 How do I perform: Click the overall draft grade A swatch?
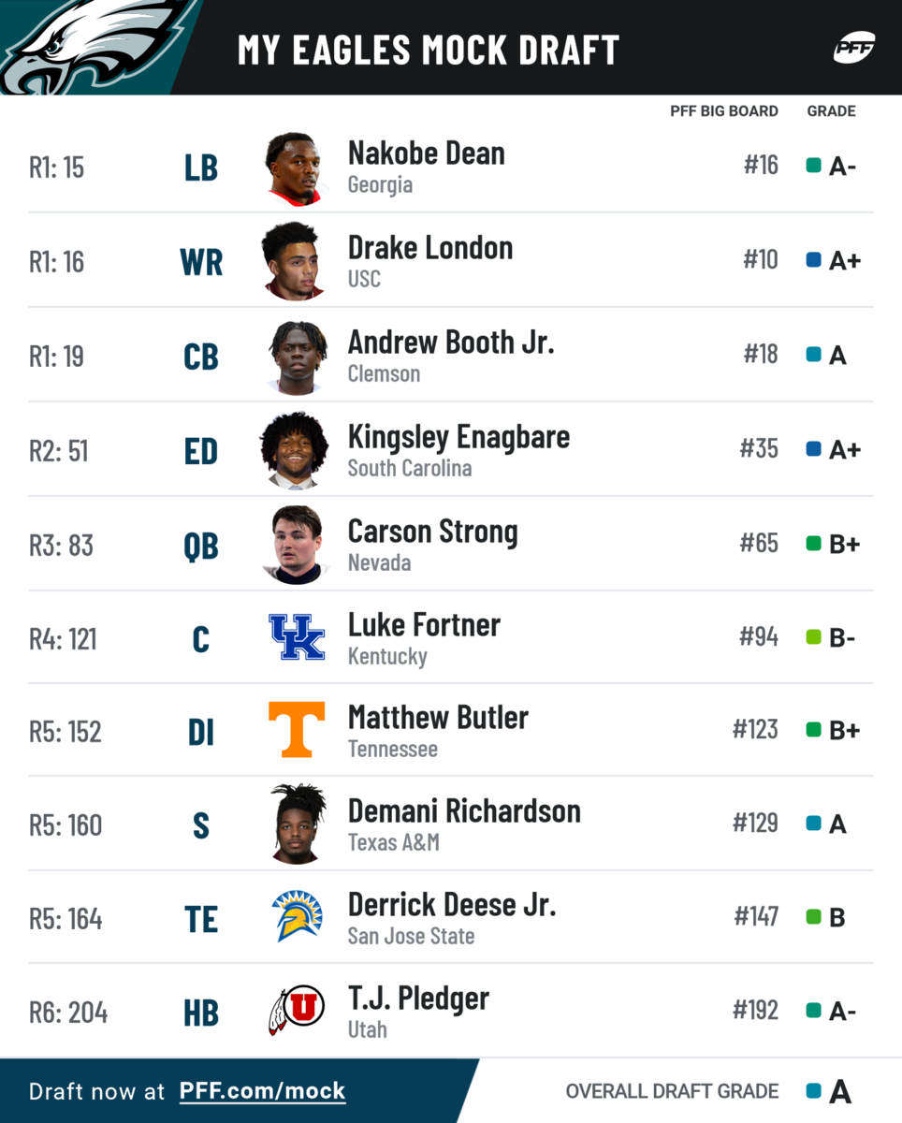coord(814,1091)
